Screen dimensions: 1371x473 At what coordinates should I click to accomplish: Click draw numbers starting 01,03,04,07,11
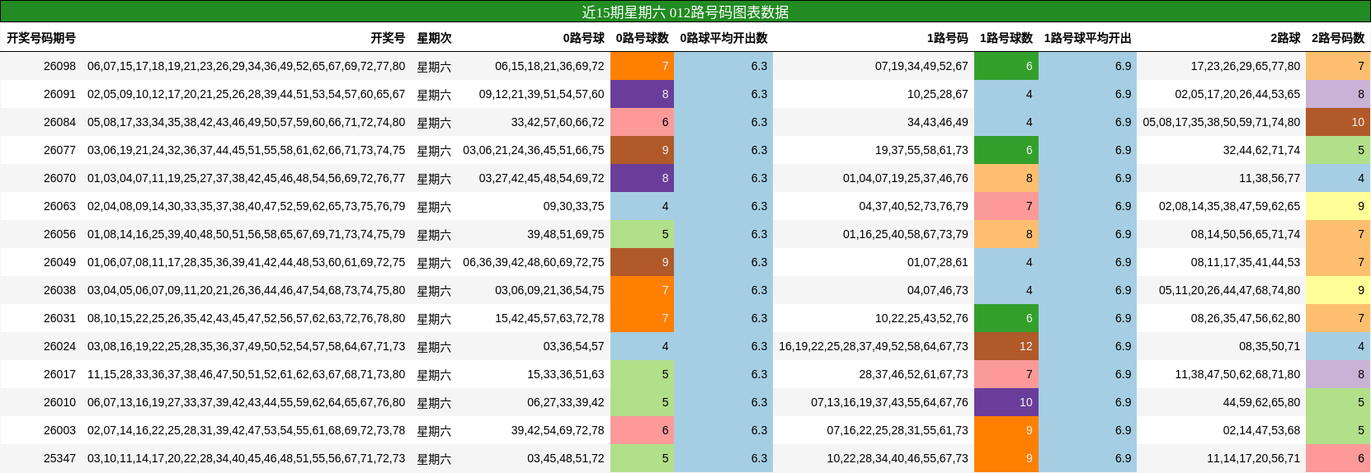pyautogui.click(x=247, y=178)
